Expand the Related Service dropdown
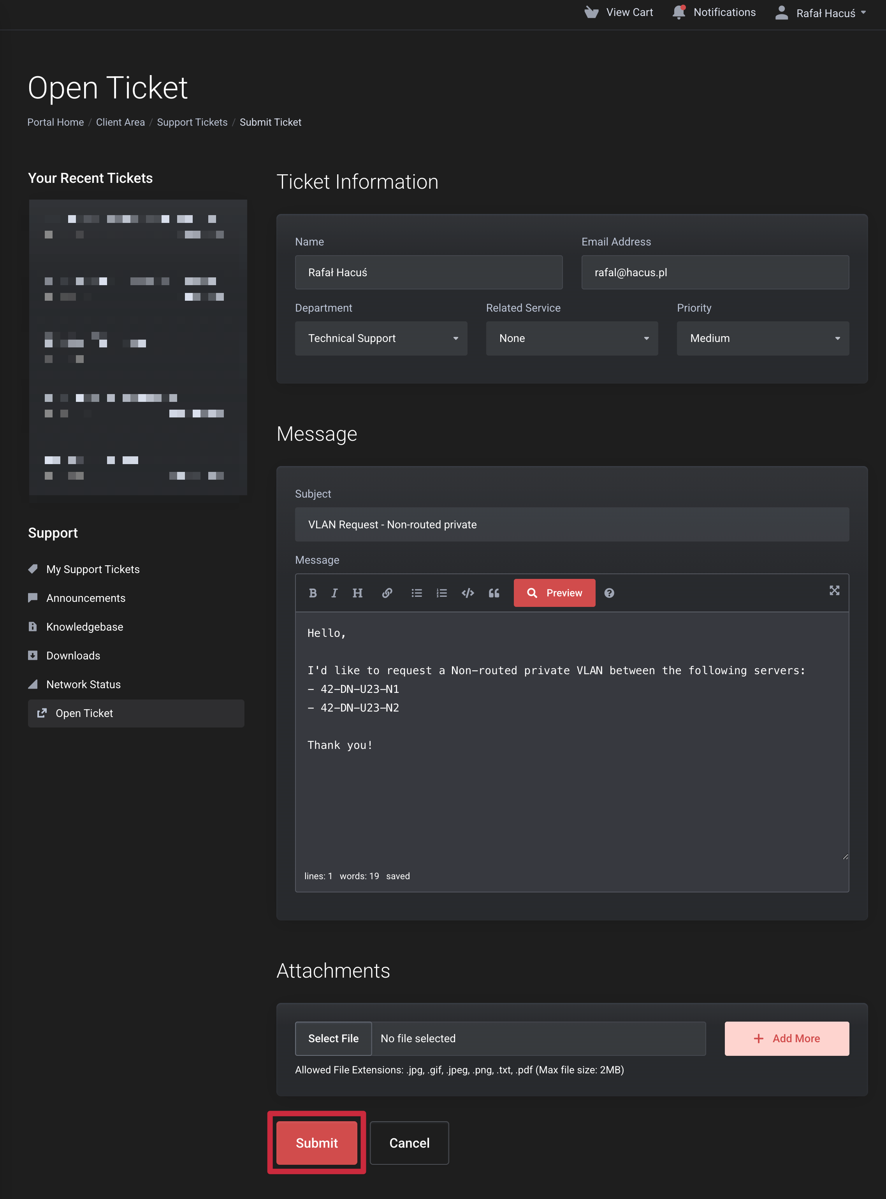 coord(572,338)
